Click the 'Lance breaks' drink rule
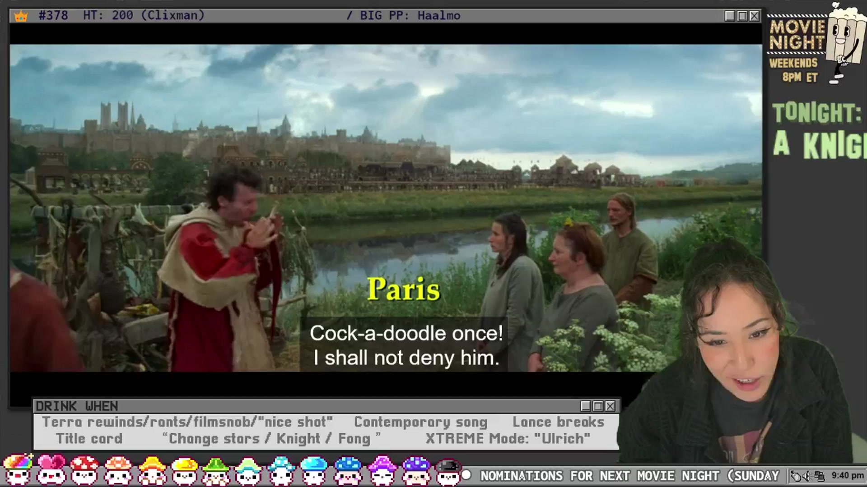The image size is (867, 487). pyautogui.click(x=558, y=422)
